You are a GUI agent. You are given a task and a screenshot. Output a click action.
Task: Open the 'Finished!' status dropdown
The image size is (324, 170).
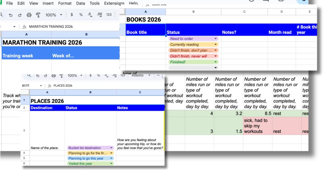215,62
